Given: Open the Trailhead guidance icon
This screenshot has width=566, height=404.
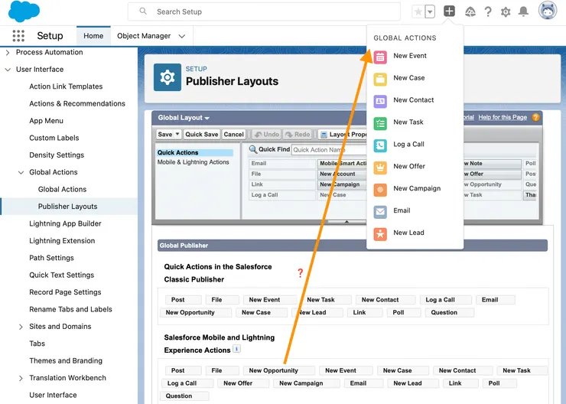Looking at the screenshot, I should pyautogui.click(x=470, y=12).
